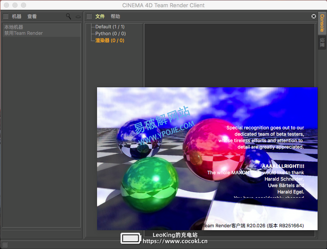Viewport: 327px width, 249px height.
Task: Click the grip handle left of 文件
Action: tap(89, 16)
